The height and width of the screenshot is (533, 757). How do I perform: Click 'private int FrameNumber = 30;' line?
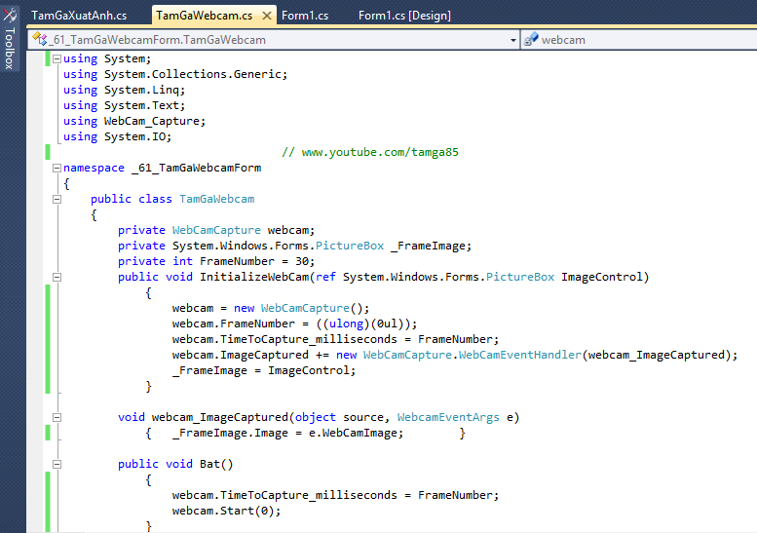216,261
